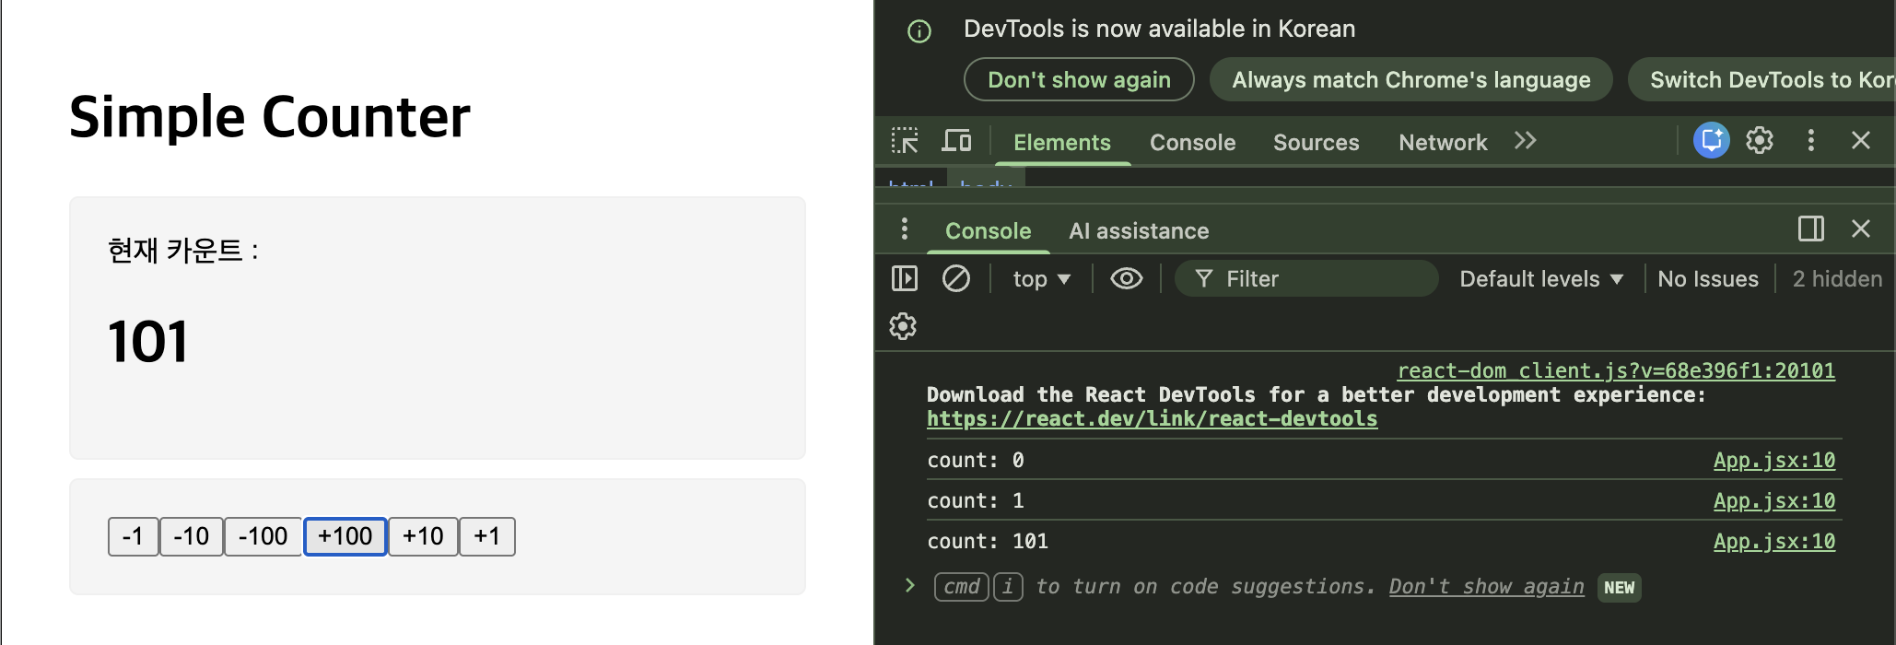The image size is (1896, 645).
Task: Toggle the device toolbar icon
Action: [x=956, y=141]
